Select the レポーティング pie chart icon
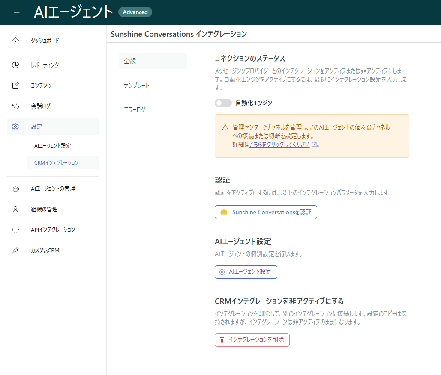Screen dimensions: 441x375 tap(15, 65)
